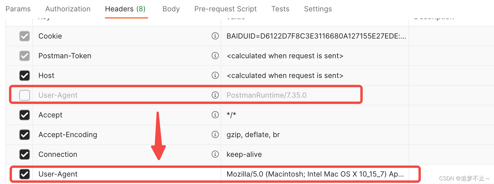The width and height of the screenshot is (494, 184).
Task: Click the info icon beside Cookie header
Action: click(215, 36)
